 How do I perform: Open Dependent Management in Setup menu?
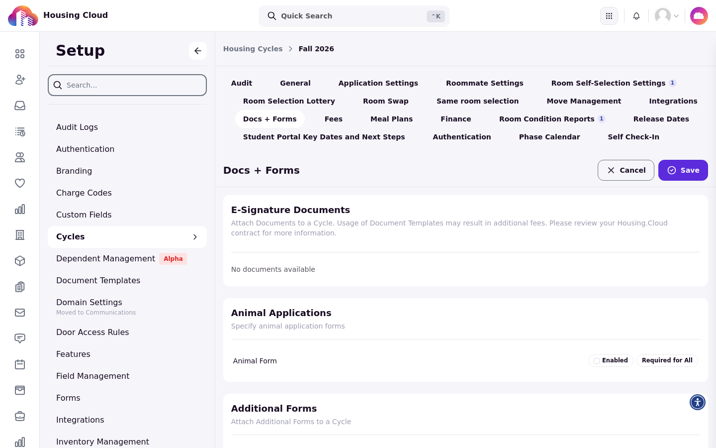127,259
